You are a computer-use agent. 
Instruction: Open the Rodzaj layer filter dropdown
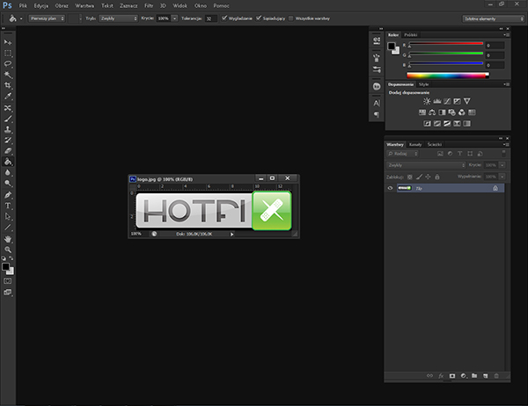[x=402, y=154]
